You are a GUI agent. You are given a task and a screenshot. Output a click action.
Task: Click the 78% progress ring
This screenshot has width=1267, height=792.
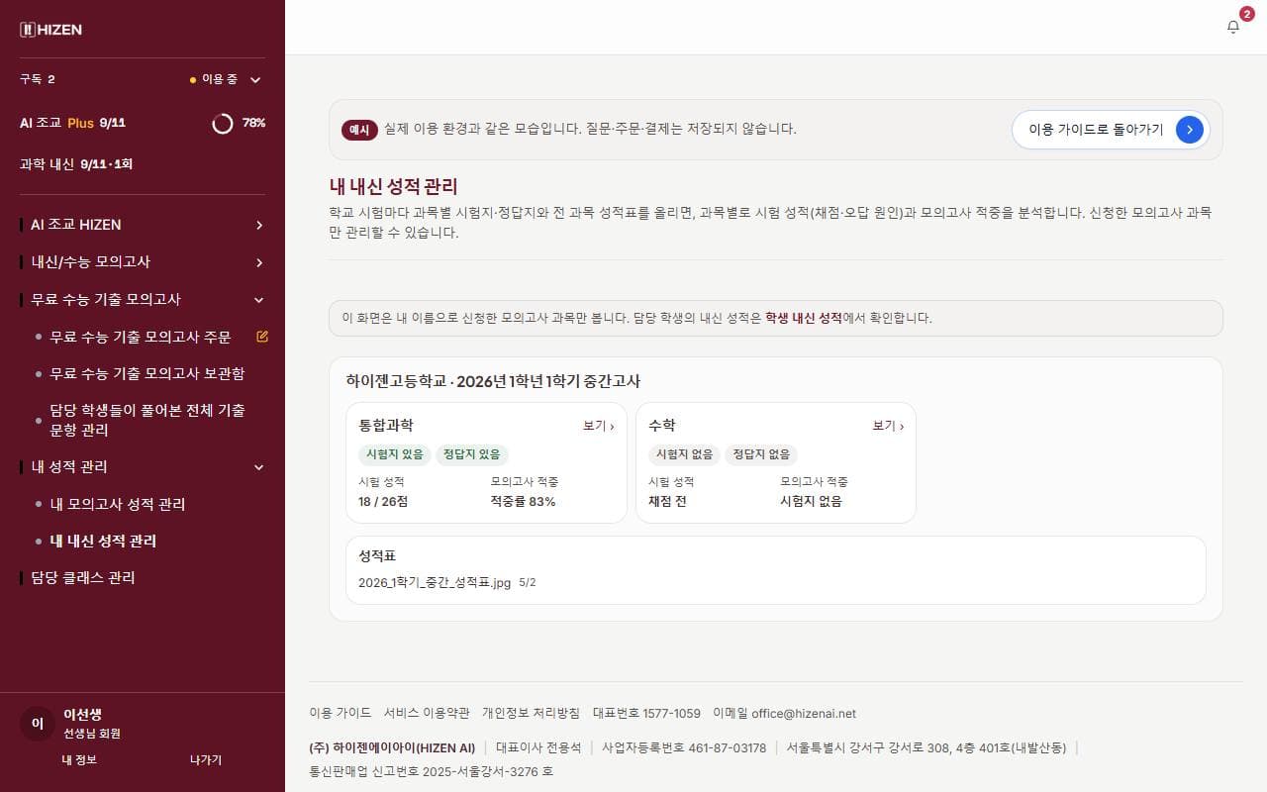[223, 123]
